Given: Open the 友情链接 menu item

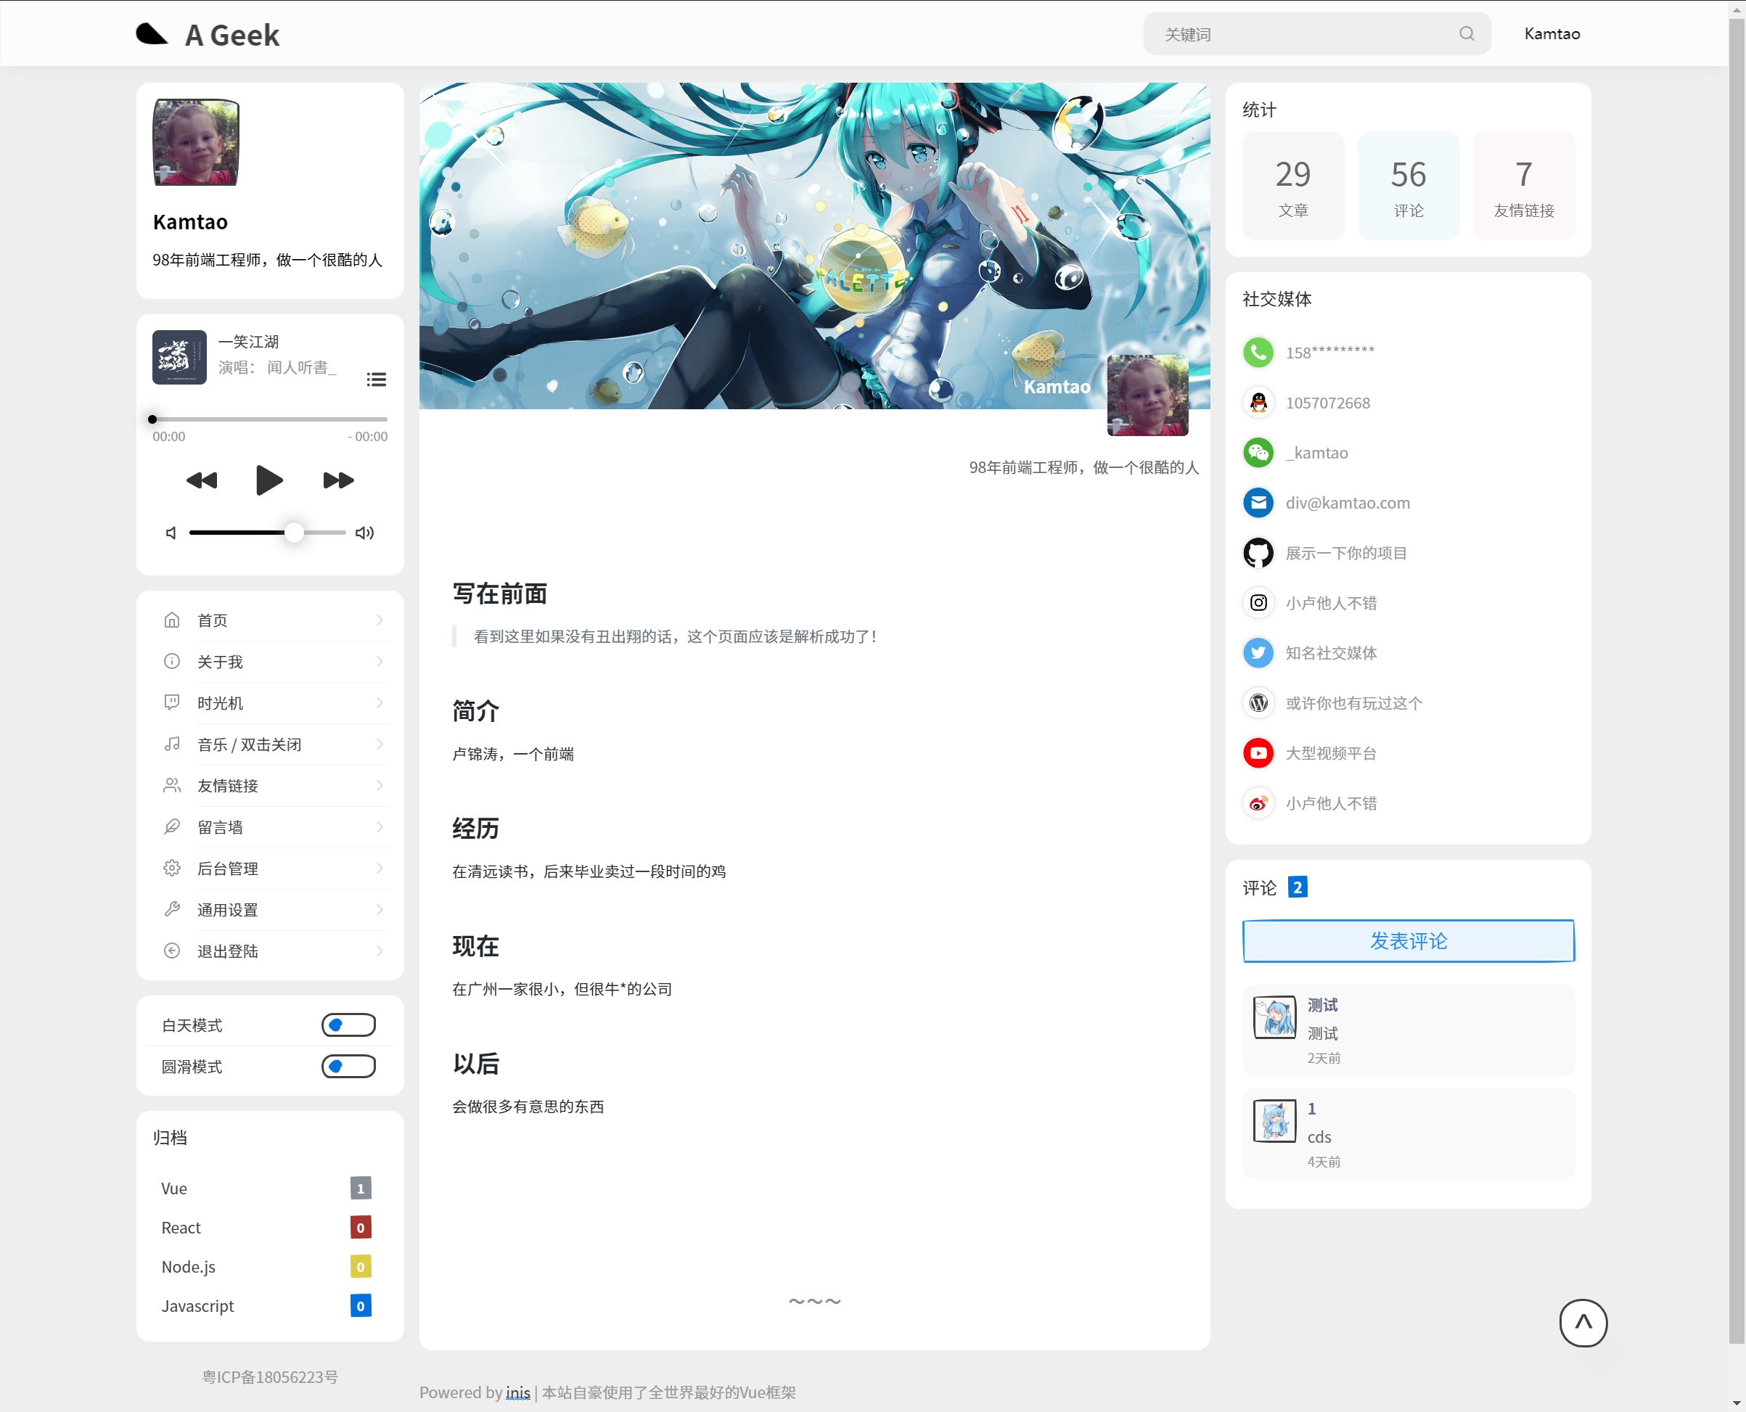Looking at the screenshot, I should (x=270, y=786).
